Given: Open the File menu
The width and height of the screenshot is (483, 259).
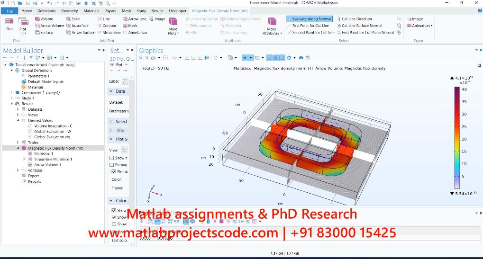Looking at the screenshot, I should click(9, 11).
